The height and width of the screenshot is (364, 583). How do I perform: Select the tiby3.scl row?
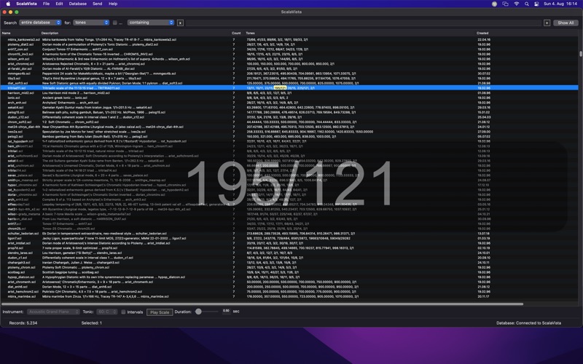click(289, 79)
